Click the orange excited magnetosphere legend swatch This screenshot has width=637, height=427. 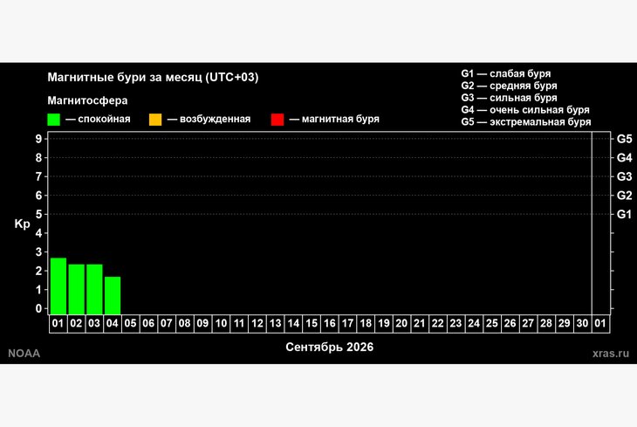pyautogui.click(x=155, y=120)
